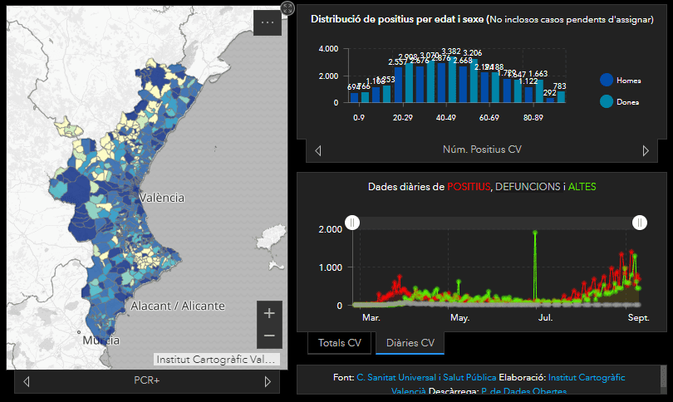Click the left time range slider handle
This screenshot has width=673, height=402.
point(352,223)
